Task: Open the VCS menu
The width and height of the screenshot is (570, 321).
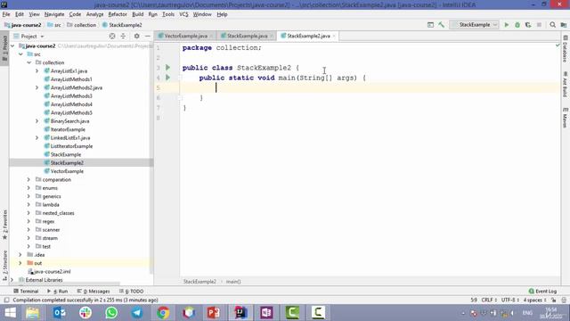Action: click(183, 14)
